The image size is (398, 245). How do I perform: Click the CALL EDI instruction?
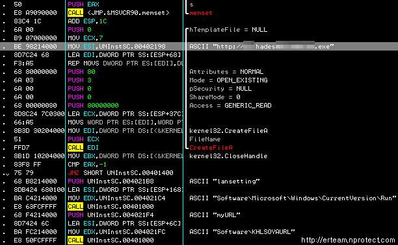tap(83, 148)
